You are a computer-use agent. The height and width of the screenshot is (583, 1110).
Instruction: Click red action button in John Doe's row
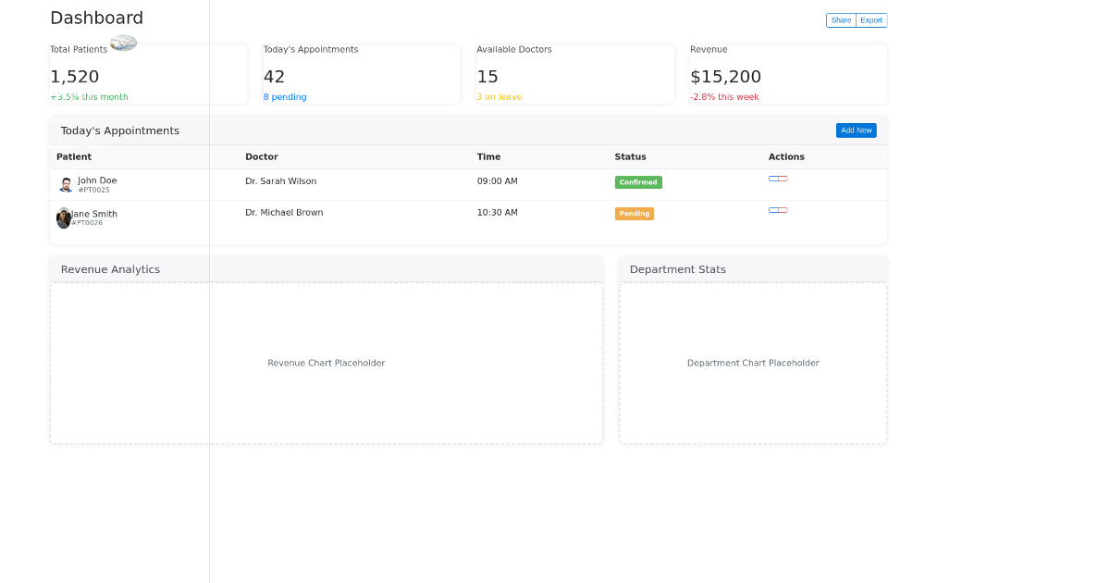pos(783,179)
